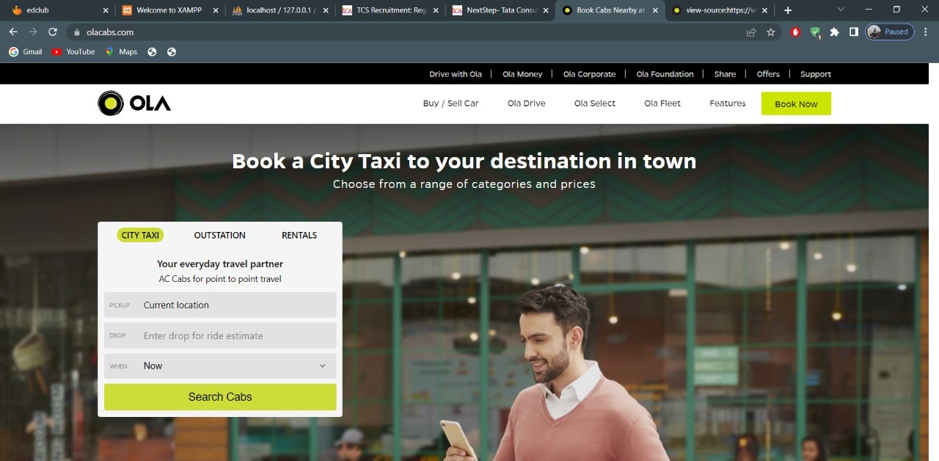Open Ola Corporate link

coord(589,74)
